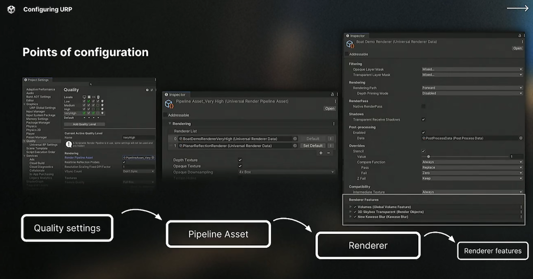Click Set Default for PlanarReflectionRenderer
533x279 pixels.
tap(313, 146)
